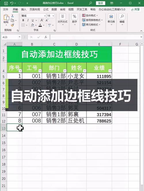This screenshot has height=191, width=144.
Task: Click the ribbon display options icon
Action: coord(111,3)
